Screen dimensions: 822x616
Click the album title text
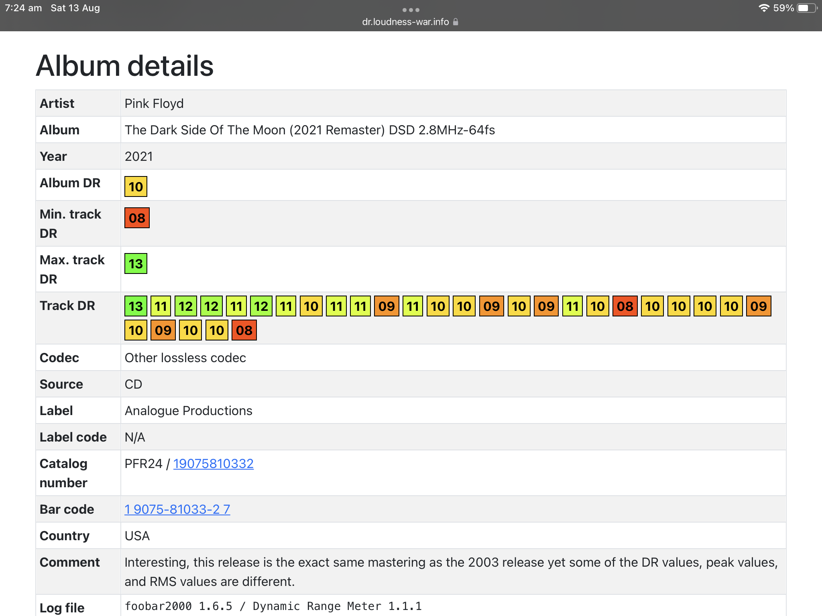pyautogui.click(x=309, y=130)
